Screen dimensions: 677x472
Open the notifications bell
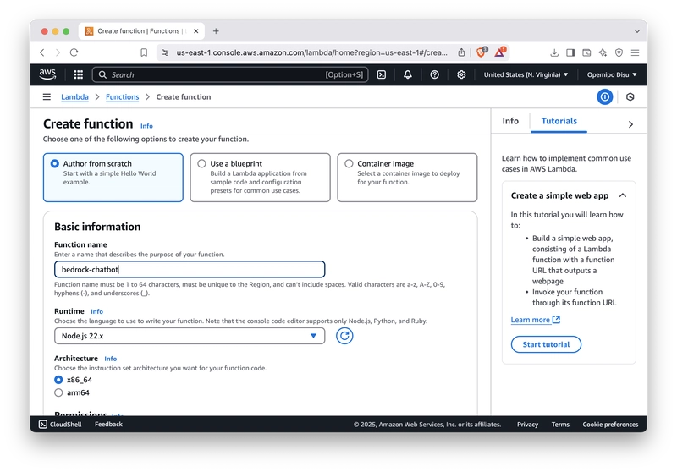tap(408, 74)
